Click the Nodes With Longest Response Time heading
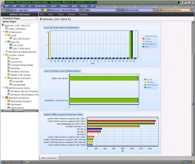195x164 pixels. [x=63, y=114]
